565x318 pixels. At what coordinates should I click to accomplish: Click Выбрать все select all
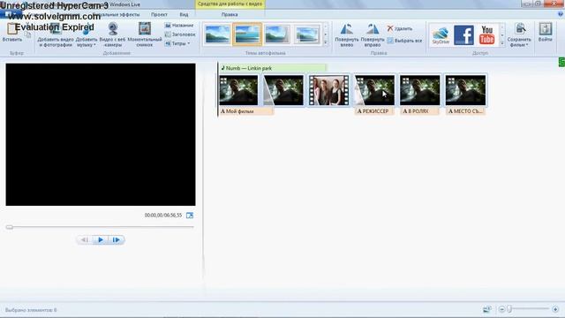(x=404, y=41)
